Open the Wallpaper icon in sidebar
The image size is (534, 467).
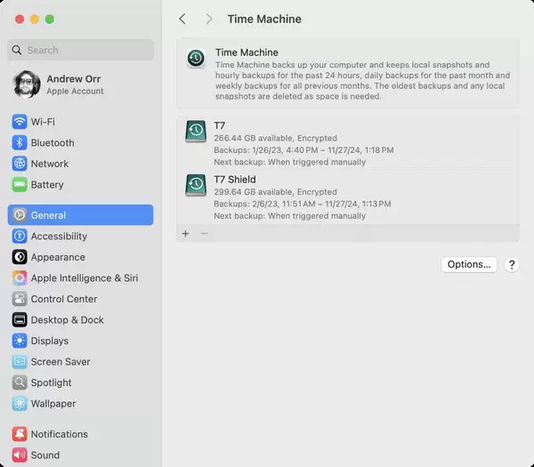20,404
